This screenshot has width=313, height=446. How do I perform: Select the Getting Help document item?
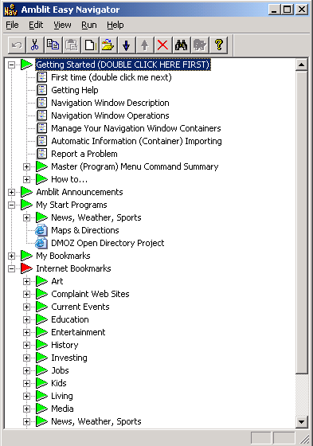click(x=75, y=90)
